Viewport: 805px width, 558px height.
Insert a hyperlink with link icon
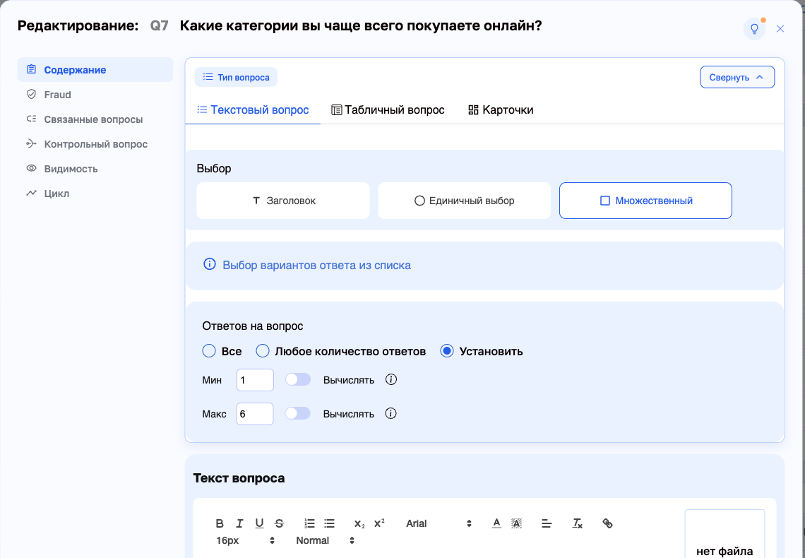click(607, 523)
